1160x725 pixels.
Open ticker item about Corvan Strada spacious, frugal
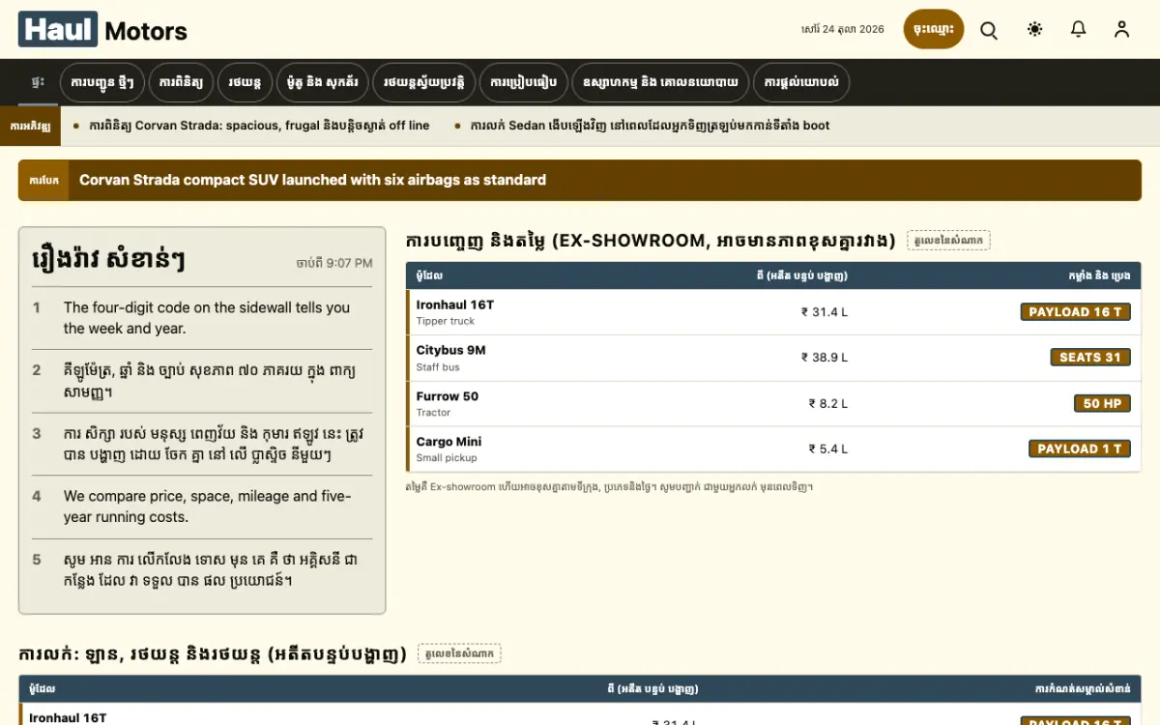click(x=259, y=126)
